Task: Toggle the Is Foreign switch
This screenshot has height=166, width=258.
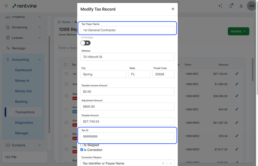Action: pyautogui.click(x=85, y=43)
